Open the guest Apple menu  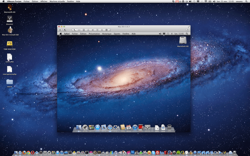coord(61,34)
